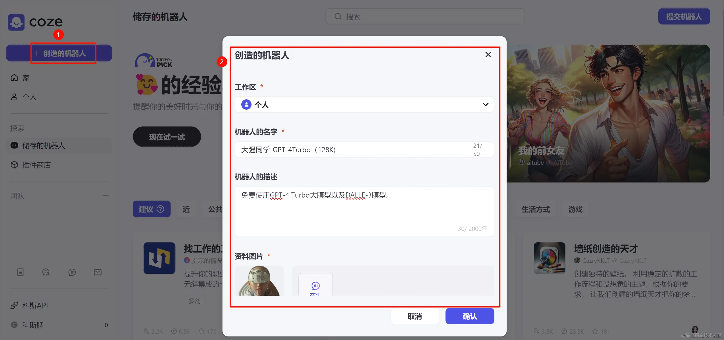
Task: Select the 游戏 category tab
Action: [x=575, y=210]
